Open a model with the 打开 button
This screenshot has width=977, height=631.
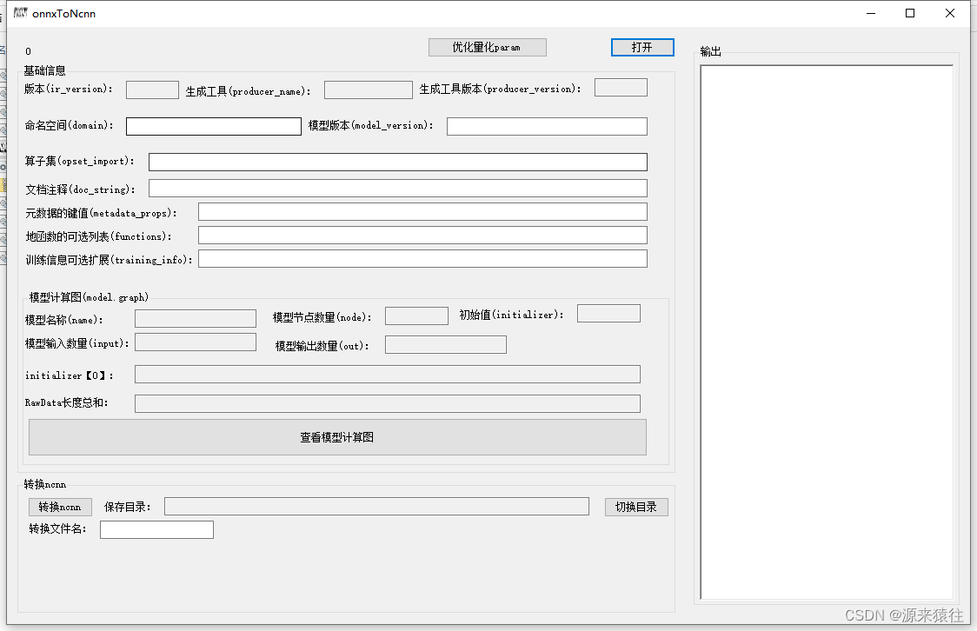(x=642, y=47)
